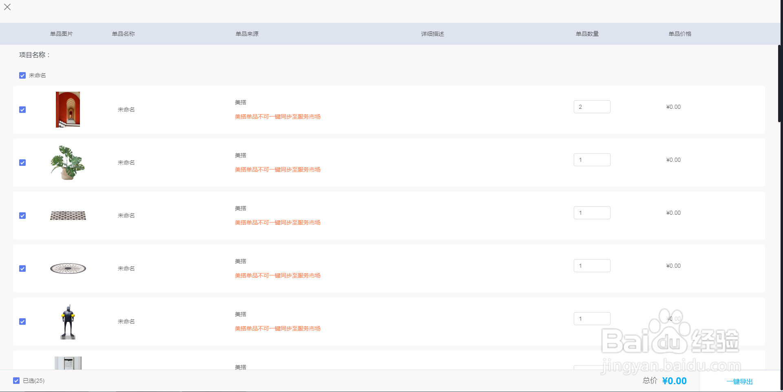Click the 单品名称 column header
783x392 pixels.
[x=124, y=34]
